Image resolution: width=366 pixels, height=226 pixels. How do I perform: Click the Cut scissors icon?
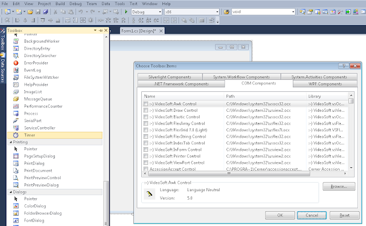pyautogui.click(x=55, y=11)
